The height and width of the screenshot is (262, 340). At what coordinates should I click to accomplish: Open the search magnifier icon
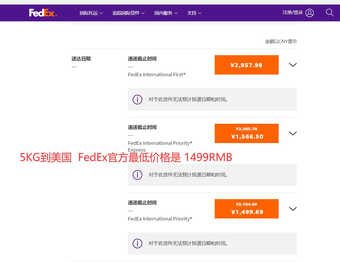pos(329,13)
